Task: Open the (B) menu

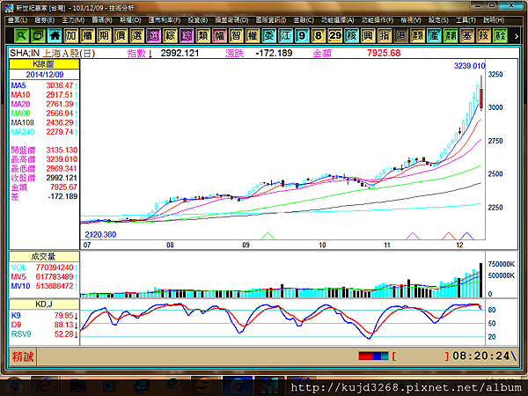Action: 198,20
